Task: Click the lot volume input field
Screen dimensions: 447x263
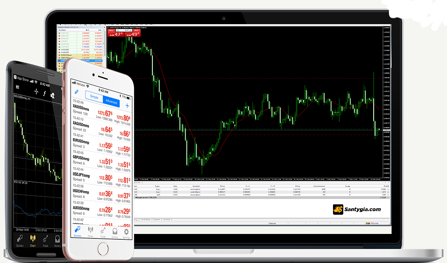Action: click(x=125, y=31)
